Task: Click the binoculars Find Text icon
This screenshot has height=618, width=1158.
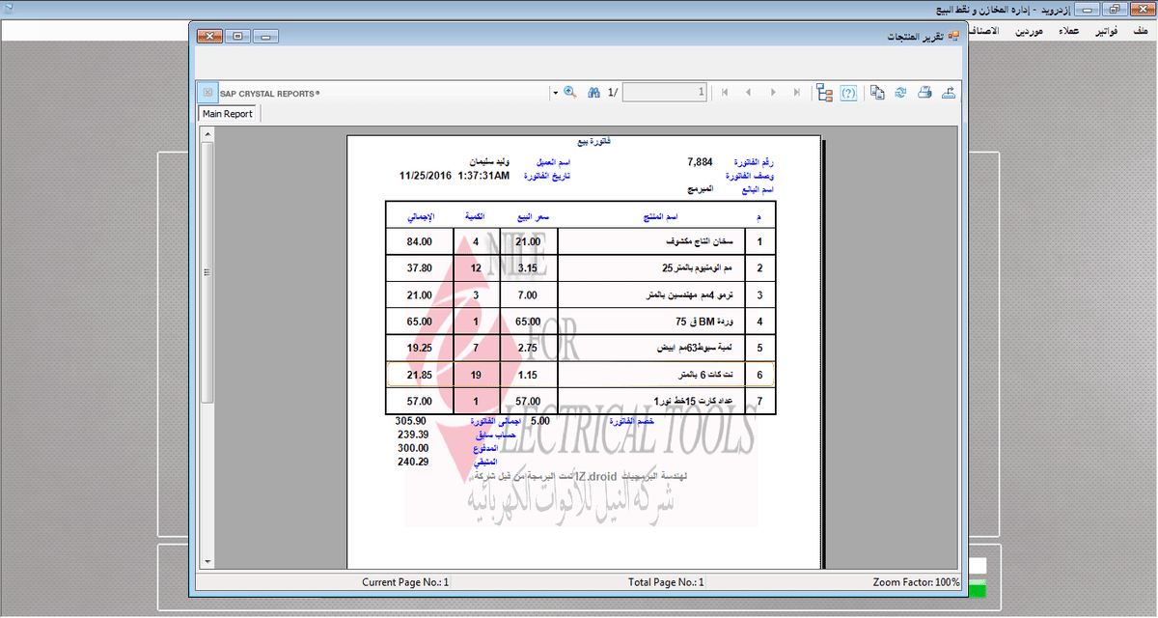Action: pyautogui.click(x=595, y=93)
